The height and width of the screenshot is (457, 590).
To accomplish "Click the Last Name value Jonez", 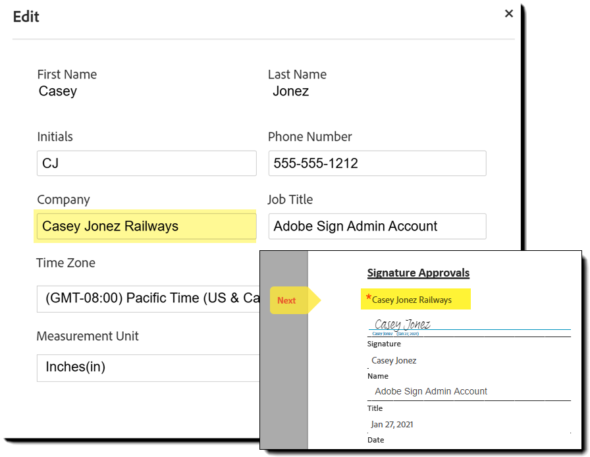I will click(x=291, y=92).
